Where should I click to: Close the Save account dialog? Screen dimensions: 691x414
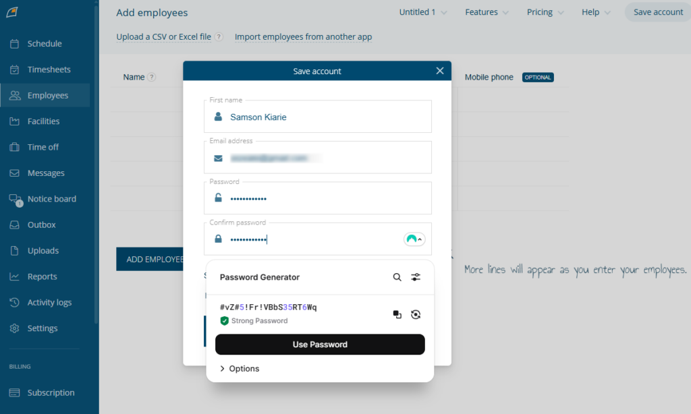(x=440, y=71)
